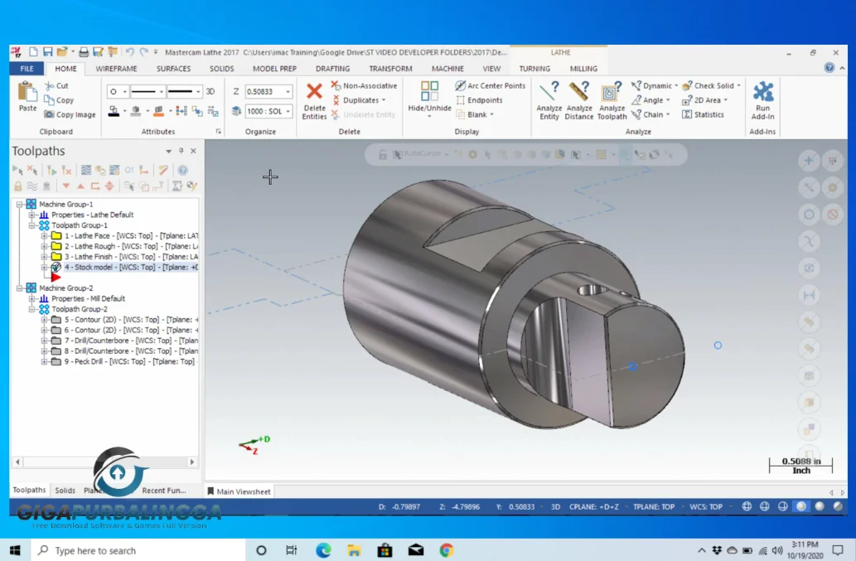Click the Analyze Toolpath icon
This screenshot has width=856, height=561.
611,91
